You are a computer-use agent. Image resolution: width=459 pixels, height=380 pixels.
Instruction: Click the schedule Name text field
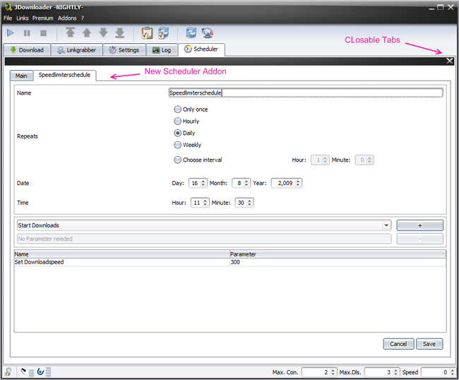(306, 93)
